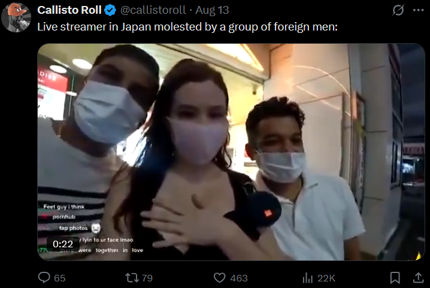Screen dimensions: 430x288
Task: Click the 65 replies count
Action: click(59, 278)
